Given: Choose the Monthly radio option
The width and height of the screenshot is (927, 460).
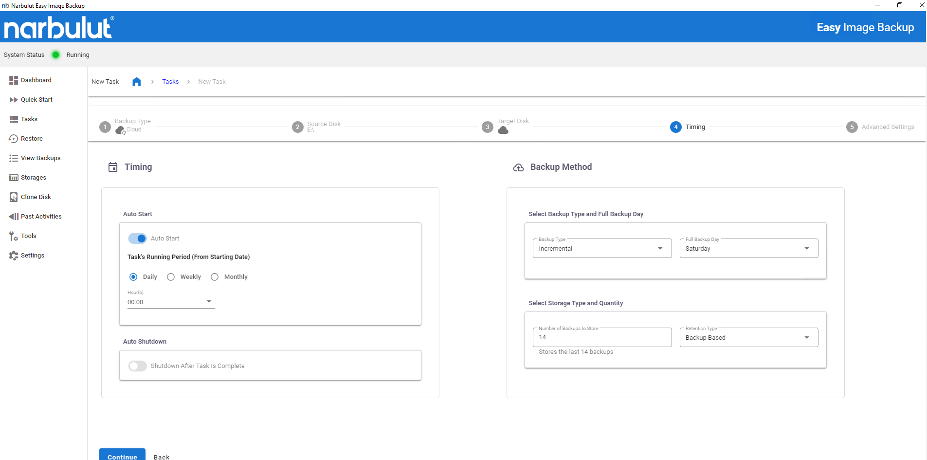Looking at the screenshot, I should coord(215,277).
